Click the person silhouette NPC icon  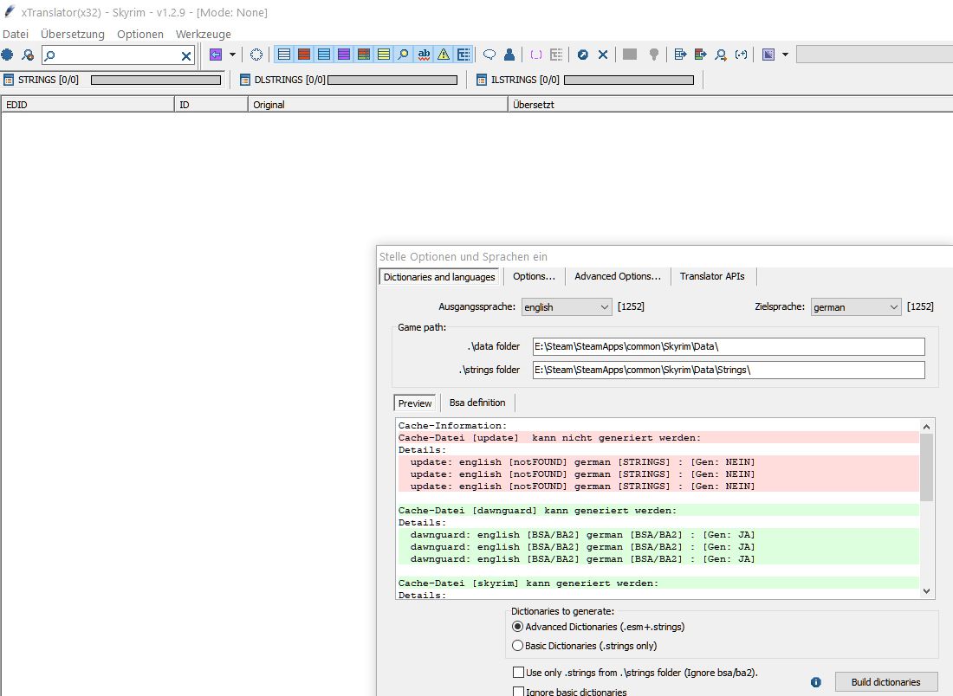pos(509,55)
